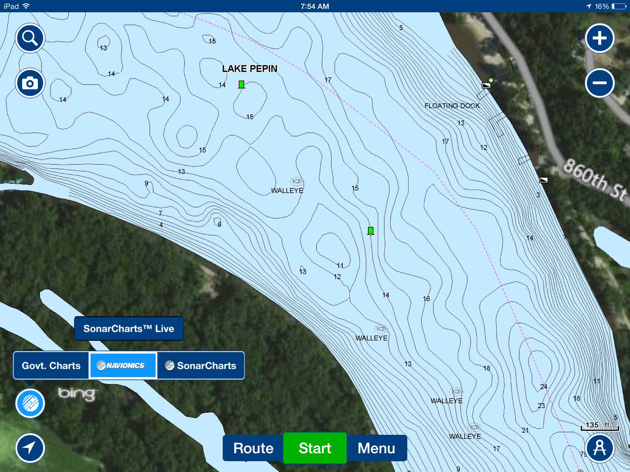The image size is (630, 472).
Task: Zoom out with the minus button
Action: (x=600, y=83)
